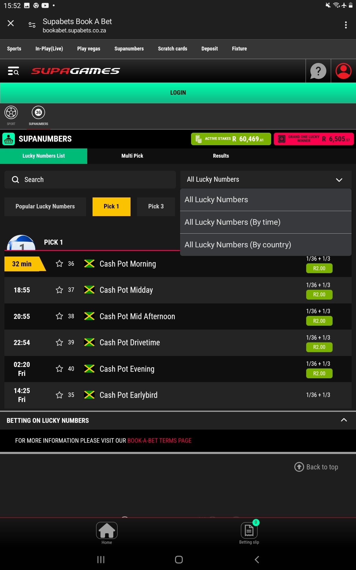Click R2.00 on Cash Pot Midday
Screen dimensions: 356x570
coord(319,294)
